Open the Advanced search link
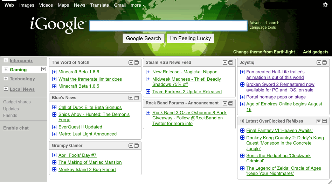 pos(264,23)
